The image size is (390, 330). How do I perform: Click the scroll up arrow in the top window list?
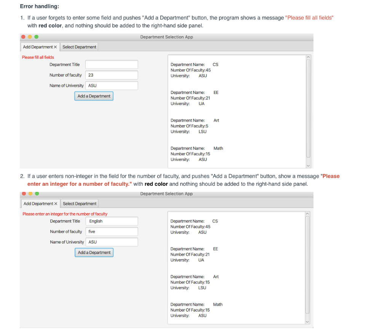(x=308, y=57)
